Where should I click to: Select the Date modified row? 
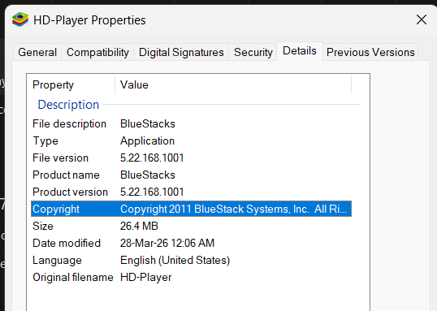(191, 243)
